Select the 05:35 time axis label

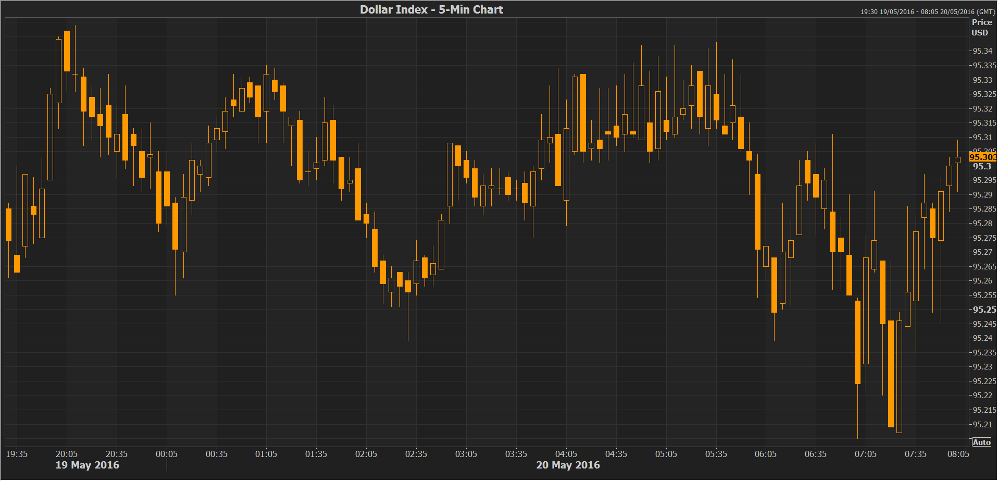point(716,454)
